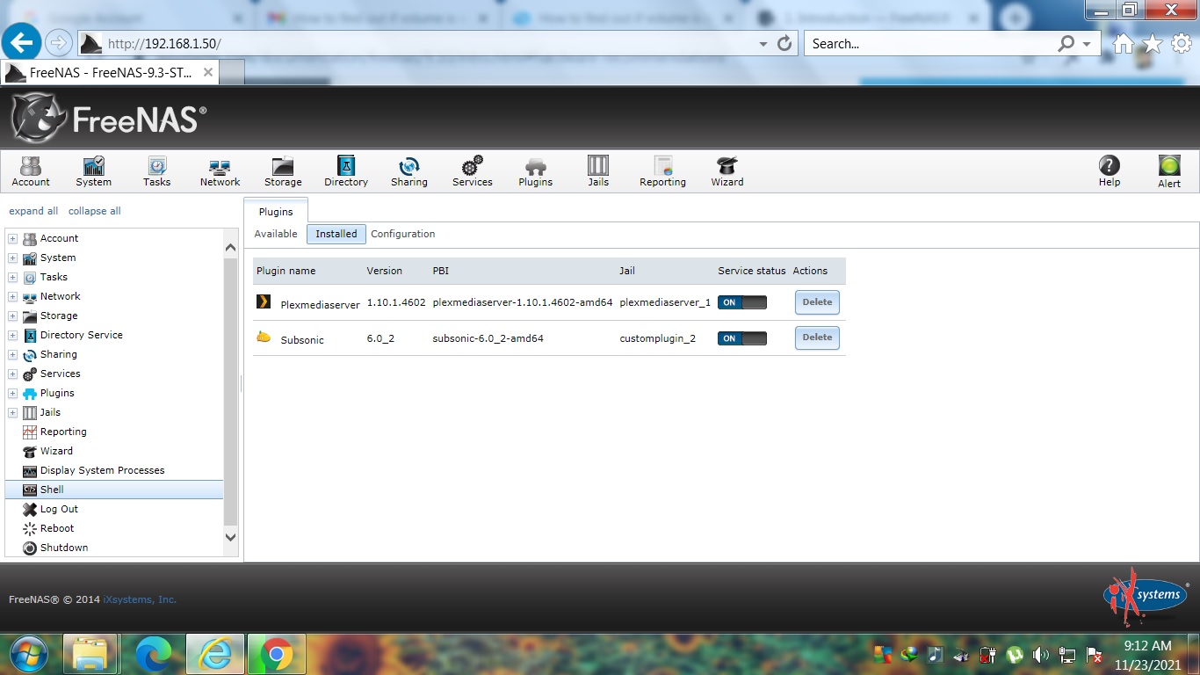The height and width of the screenshot is (675, 1200).
Task: Show Available plugins
Action: [276, 234]
